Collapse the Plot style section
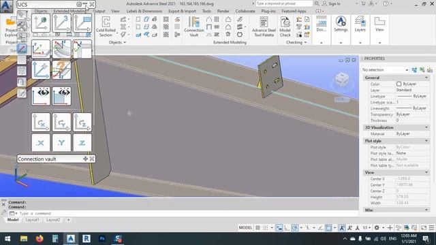Image resolution: width=436 pixels, height=245 pixels. (426, 141)
